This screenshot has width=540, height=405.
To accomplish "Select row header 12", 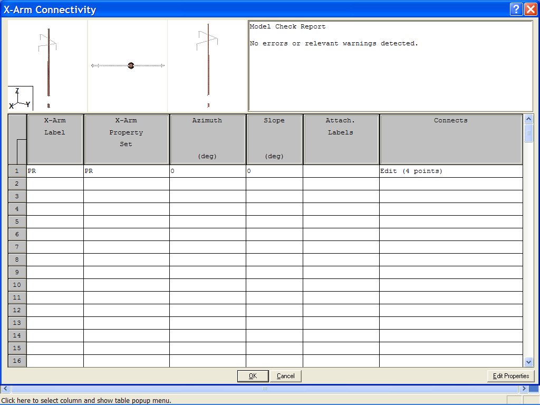I will [x=17, y=310].
